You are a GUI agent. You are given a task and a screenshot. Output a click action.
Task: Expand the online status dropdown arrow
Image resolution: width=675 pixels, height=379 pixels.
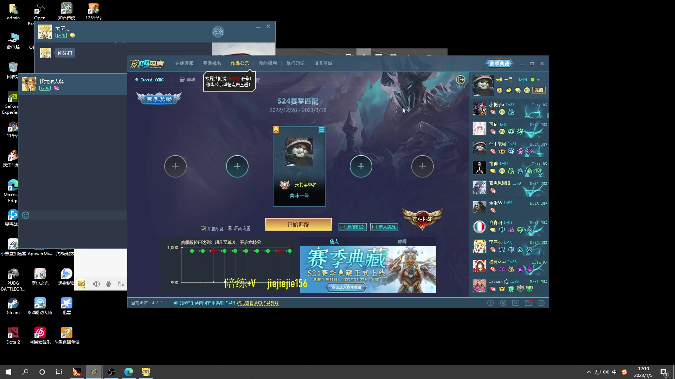pyautogui.click(x=538, y=80)
